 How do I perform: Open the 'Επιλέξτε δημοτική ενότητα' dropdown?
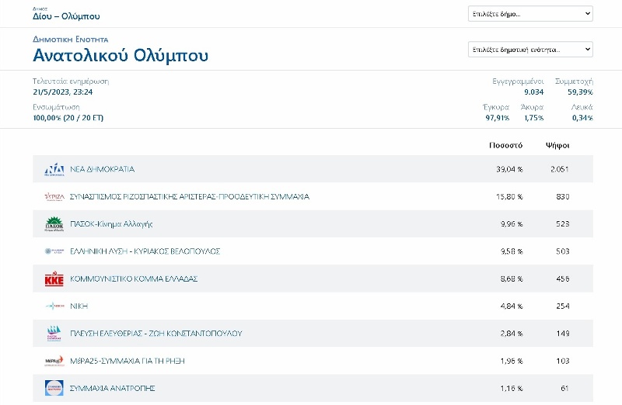coord(530,50)
